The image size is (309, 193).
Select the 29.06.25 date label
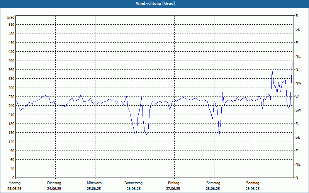pos(253,189)
